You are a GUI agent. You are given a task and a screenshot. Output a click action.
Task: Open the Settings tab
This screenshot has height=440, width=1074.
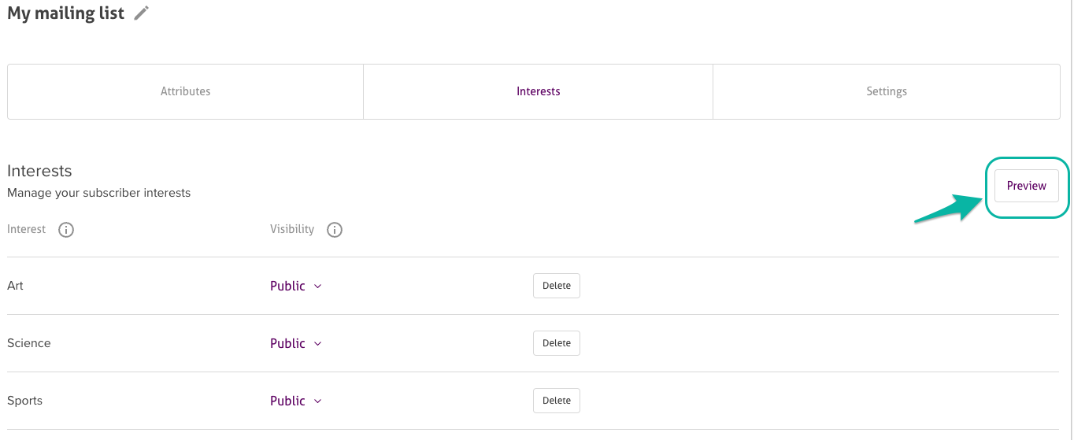(886, 91)
